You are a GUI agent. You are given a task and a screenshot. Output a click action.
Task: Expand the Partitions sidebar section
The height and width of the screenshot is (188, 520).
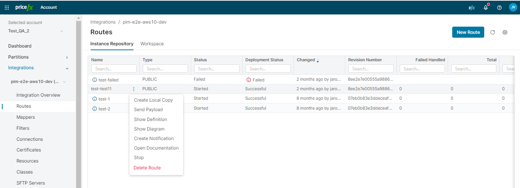point(67,57)
